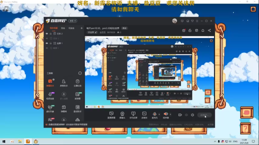Click the 多人连麦 download icon
This screenshot has height=145, width=259.
[x=63, y=94]
